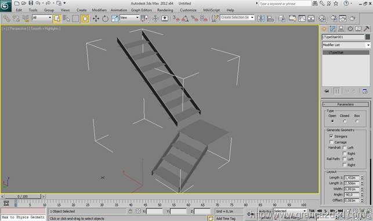Image resolution: width=373 pixels, height=221 pixels.
Task: Open the Modifiers menu
Action: 99,10
